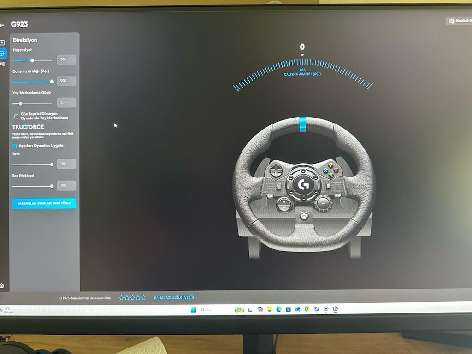Focus the Tork value field showing 100
The height and width of the screenshot is (354, 472).
click(66, 164)
